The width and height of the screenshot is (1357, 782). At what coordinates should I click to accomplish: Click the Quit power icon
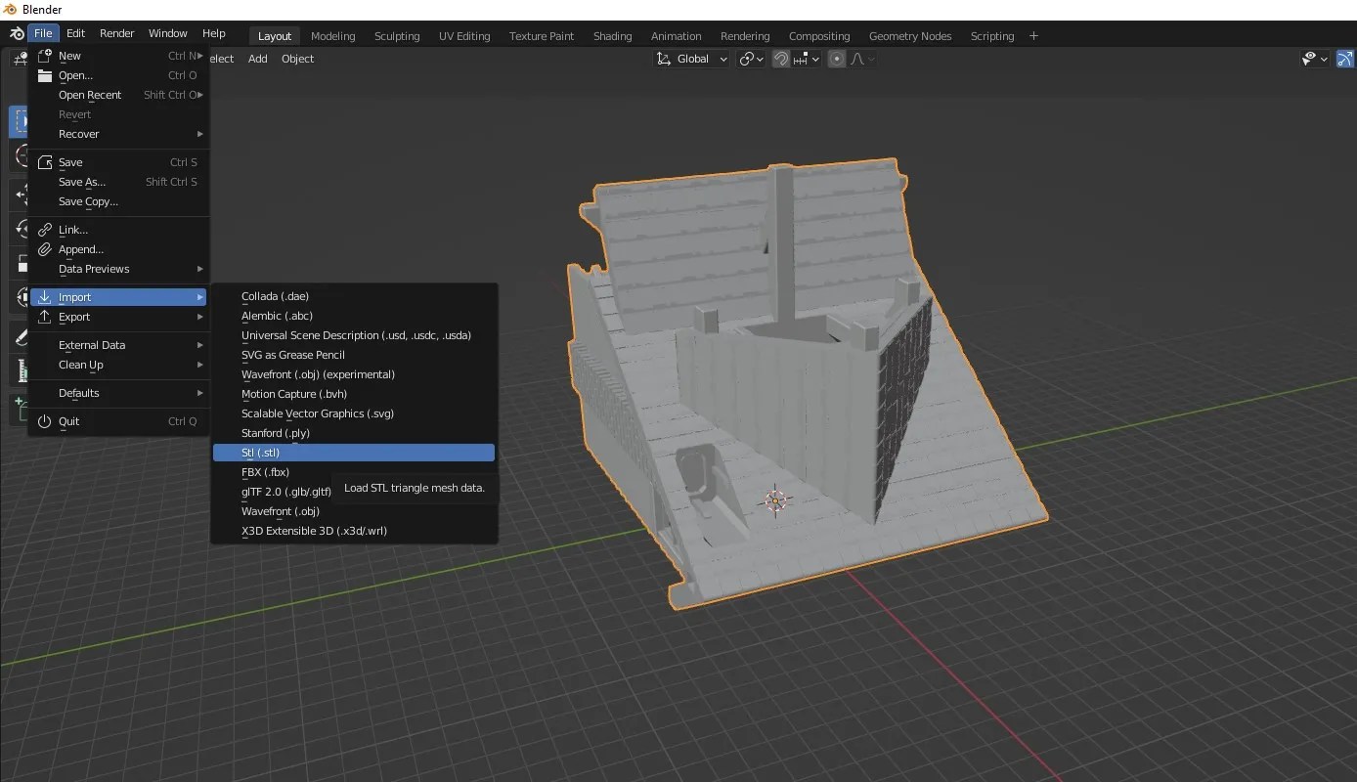[44, 421]
